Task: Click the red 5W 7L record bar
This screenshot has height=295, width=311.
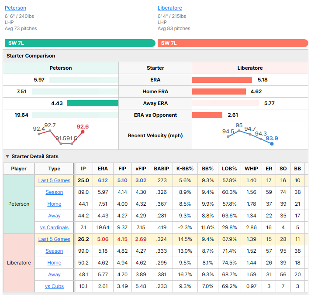Action: tap(233, 43)
